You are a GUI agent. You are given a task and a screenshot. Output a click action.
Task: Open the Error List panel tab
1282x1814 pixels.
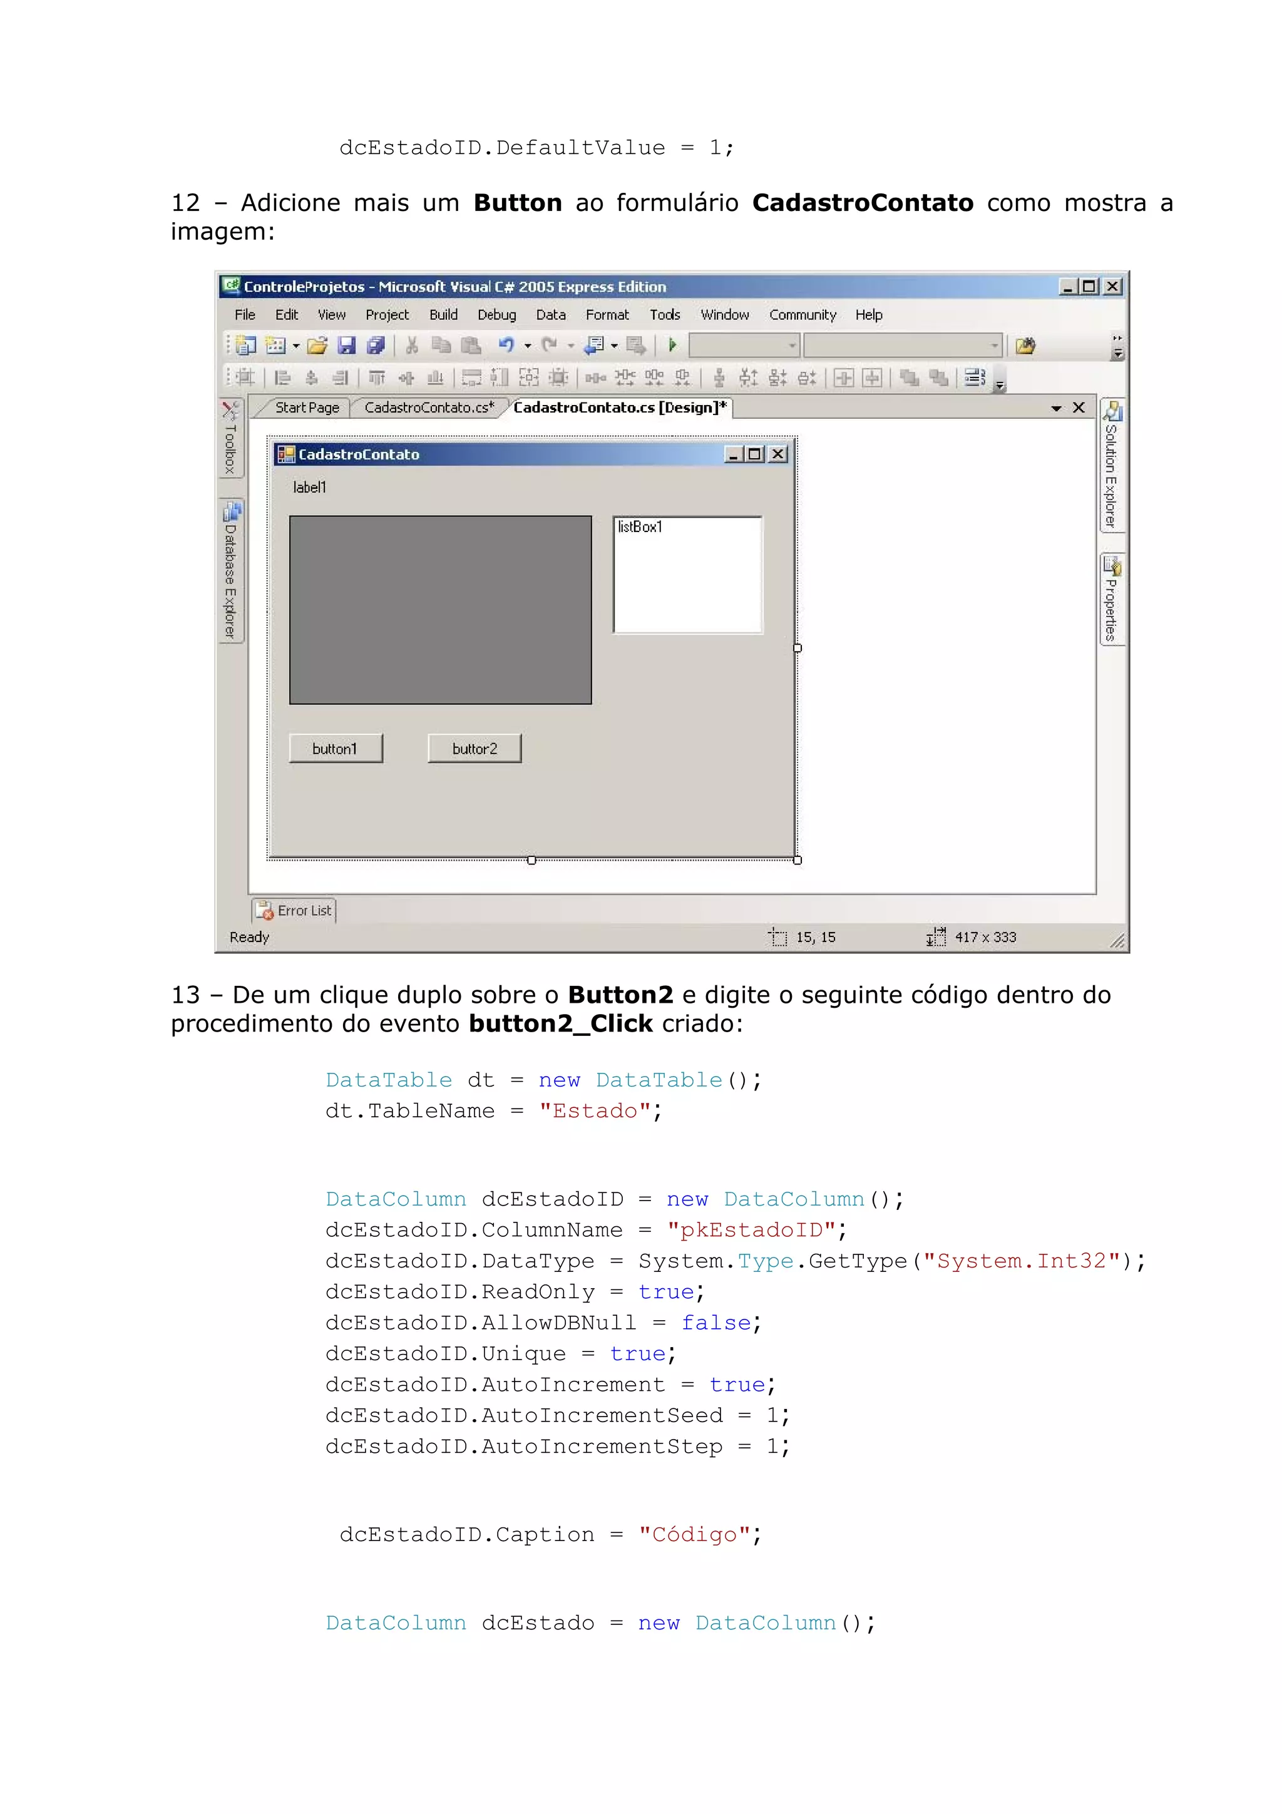294,910
